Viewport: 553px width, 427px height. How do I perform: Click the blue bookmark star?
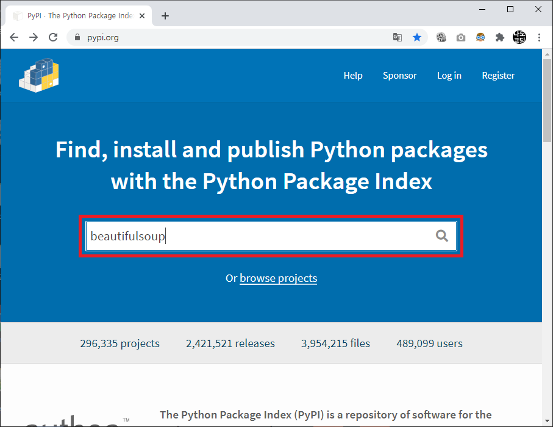[417, 37]
